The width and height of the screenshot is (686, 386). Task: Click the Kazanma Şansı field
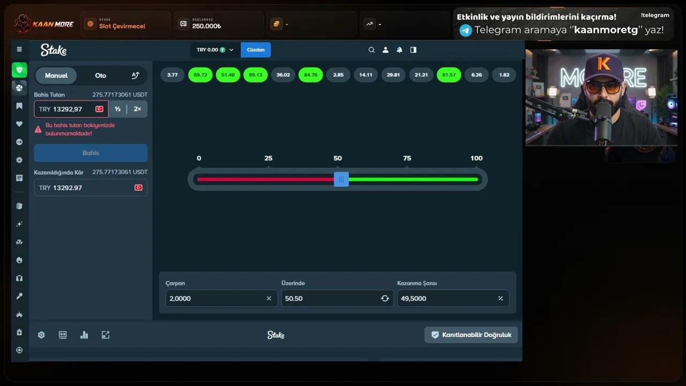click(x=453, y=299)
